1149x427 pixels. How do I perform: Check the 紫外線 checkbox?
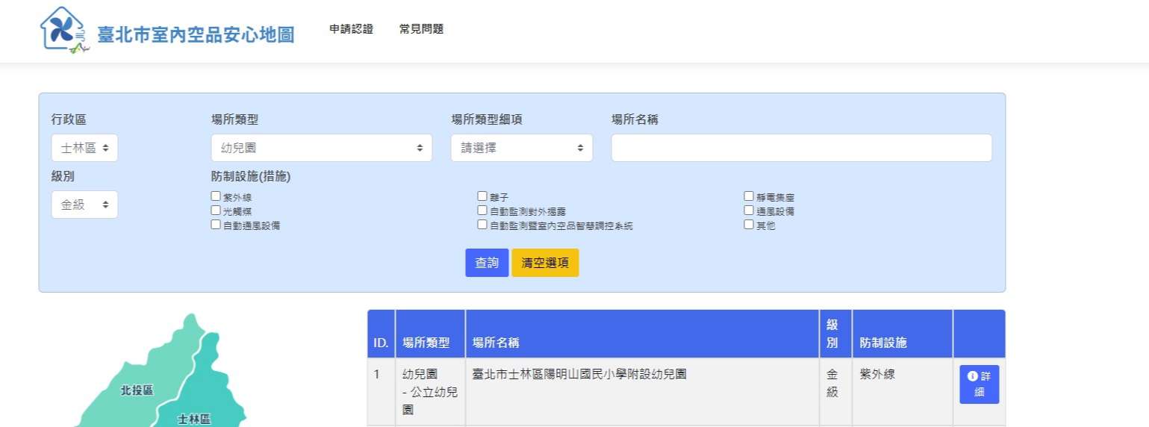point(216,196)
